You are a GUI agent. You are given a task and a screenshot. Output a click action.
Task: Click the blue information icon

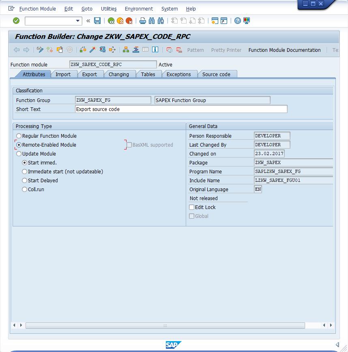point(155,49)
